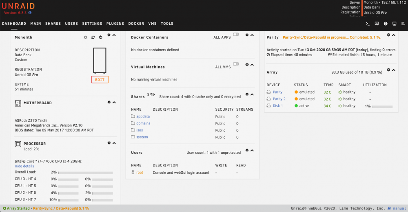Viewport: 408px width, 212px height.
Task: Open the feedback icon in header
Action: pos(377,24)
